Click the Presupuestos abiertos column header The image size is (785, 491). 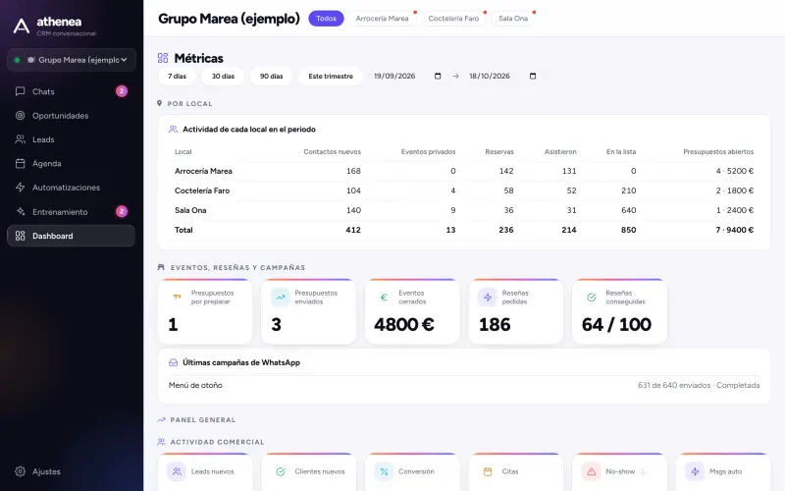click(x=718, y=152)
